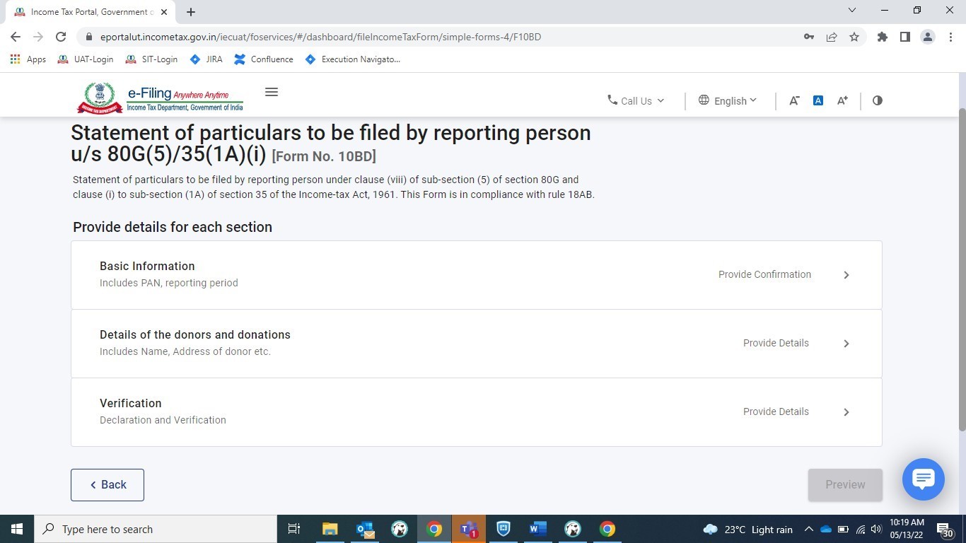Open the English language dropdown
Viewport: 966px width, 543px height.
(x=728, y=100)
